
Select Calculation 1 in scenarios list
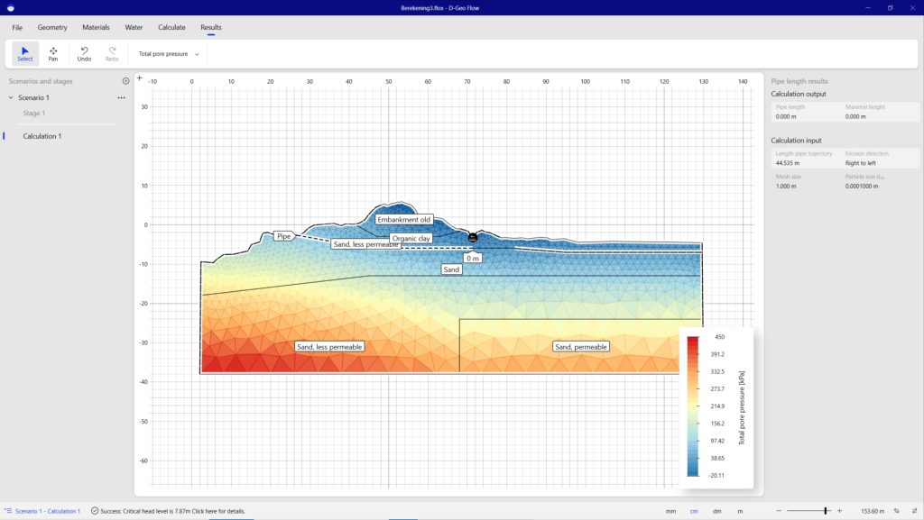[x=42, y=136]
